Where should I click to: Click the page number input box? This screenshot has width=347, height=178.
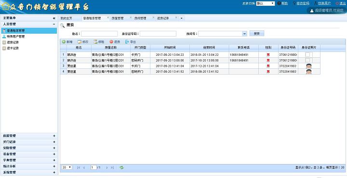(93, 167)
